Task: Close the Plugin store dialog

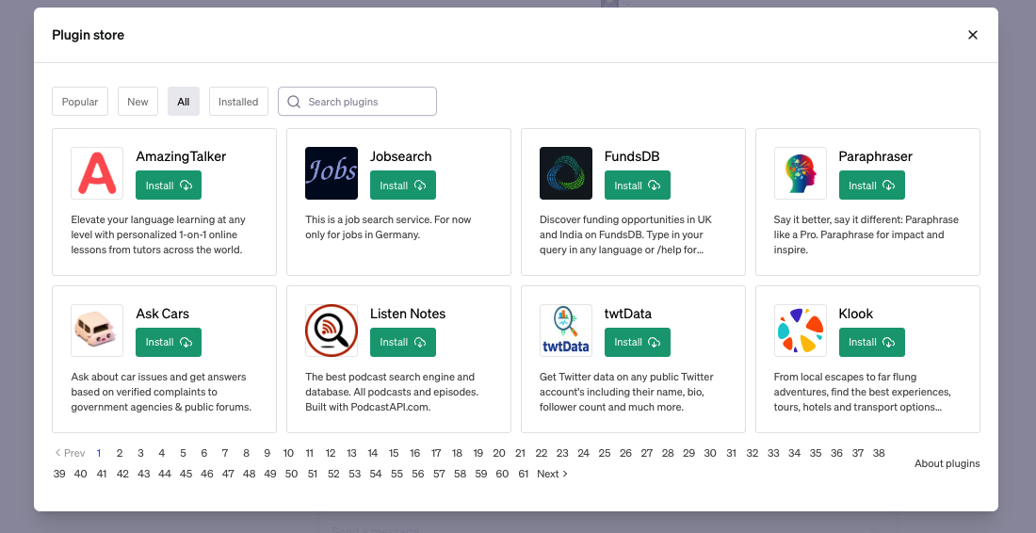Action: point(973,35)
